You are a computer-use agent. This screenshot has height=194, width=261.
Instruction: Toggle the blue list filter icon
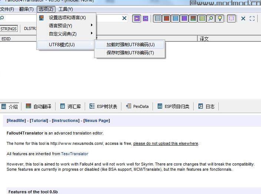(x=175, y=18)
